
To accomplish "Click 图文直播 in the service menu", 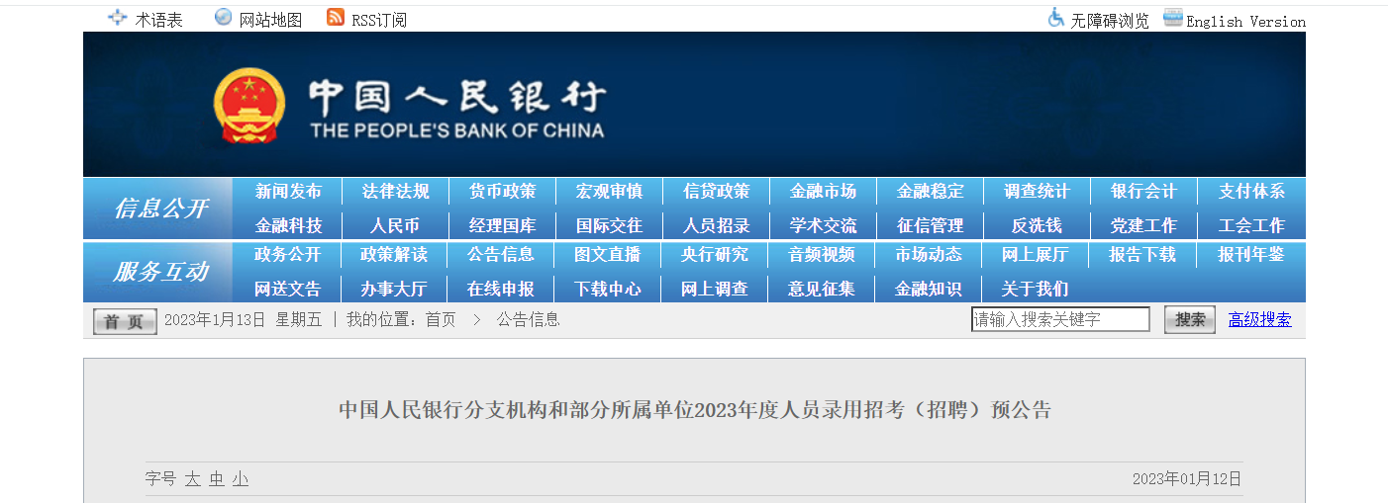I will point(608,255).
